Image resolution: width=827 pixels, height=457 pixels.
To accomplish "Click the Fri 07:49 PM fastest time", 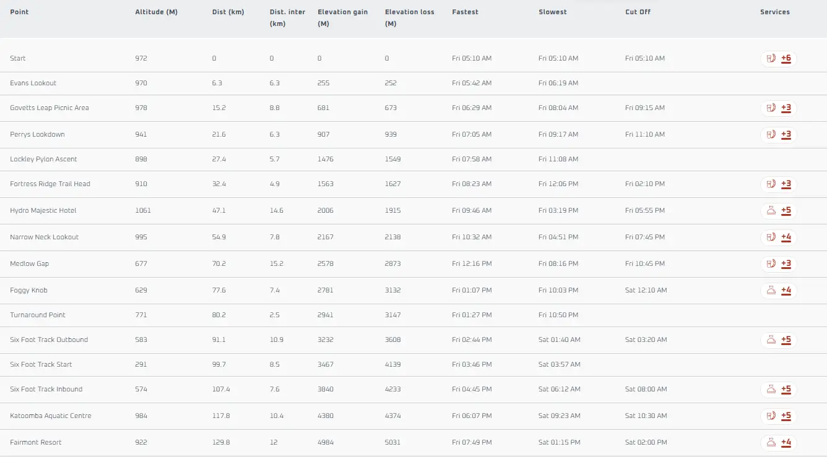I will pos(472,442).
